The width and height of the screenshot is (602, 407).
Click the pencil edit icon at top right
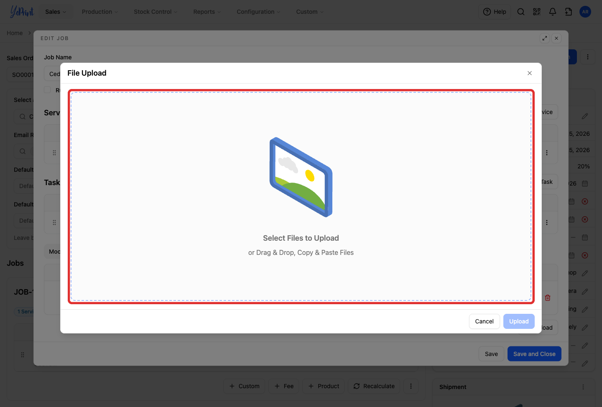tap(585, 116)
